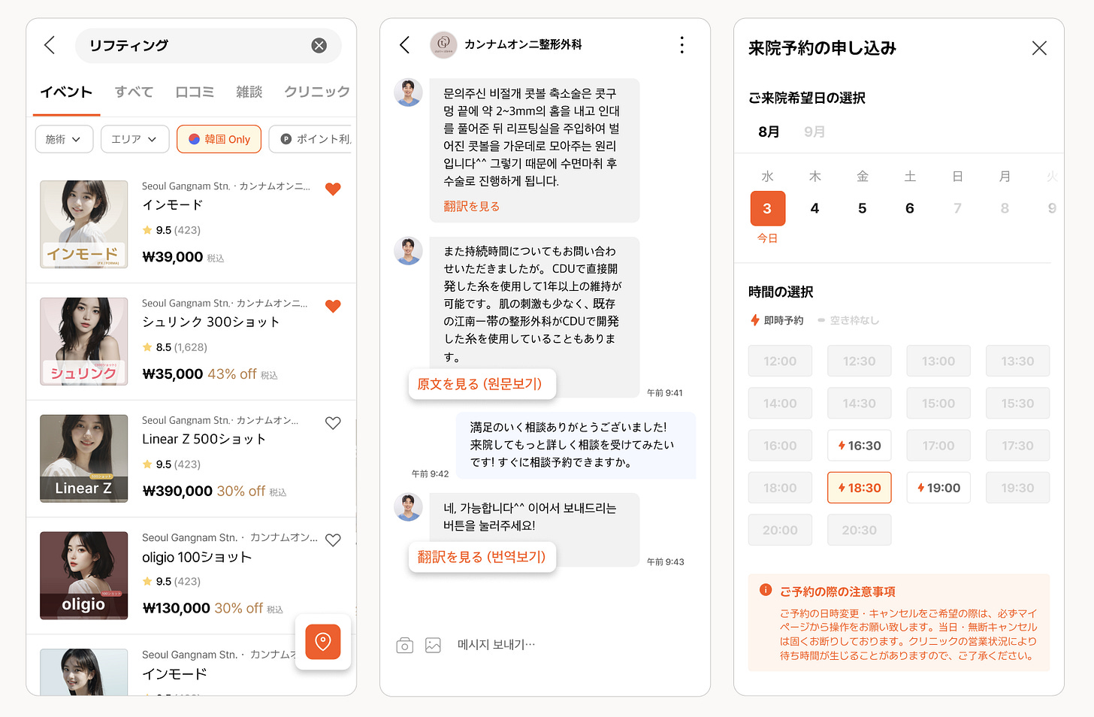The image size is (1094, 717).
Task: Open the chat three-dot options menu
Action: (x=682, y=45)
